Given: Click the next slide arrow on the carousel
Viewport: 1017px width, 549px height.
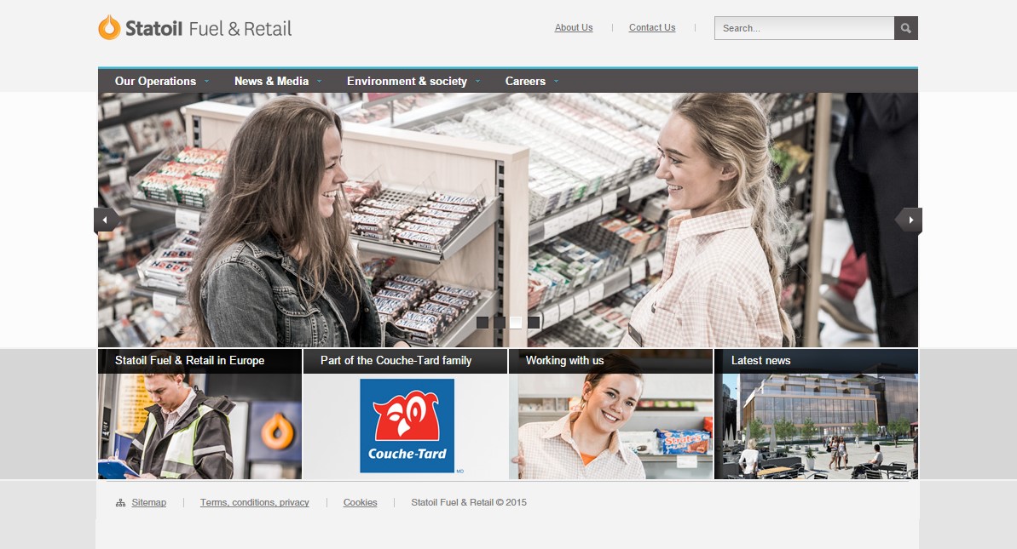Looking at the screenshot, I should click(909, 220).
